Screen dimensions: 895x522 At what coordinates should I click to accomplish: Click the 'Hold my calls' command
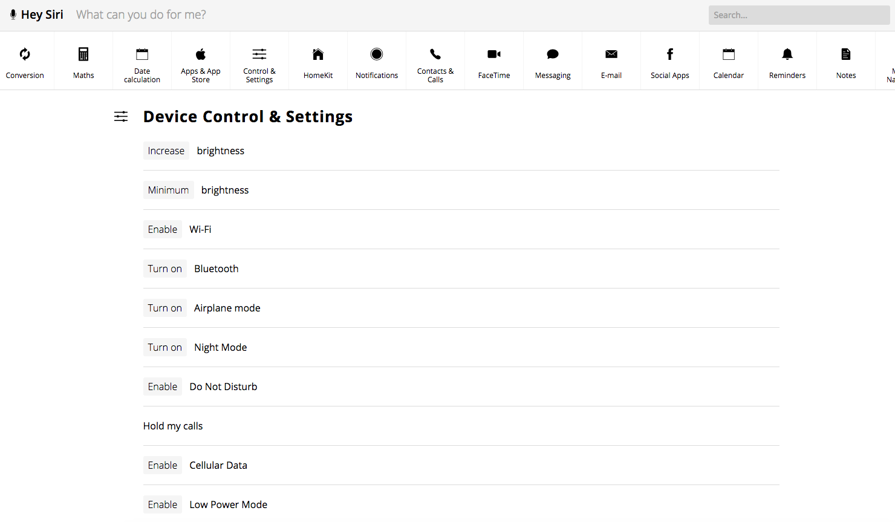173,426
